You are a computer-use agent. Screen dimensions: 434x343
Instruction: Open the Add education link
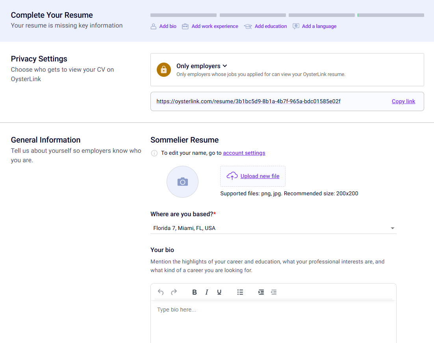(271, 26)
